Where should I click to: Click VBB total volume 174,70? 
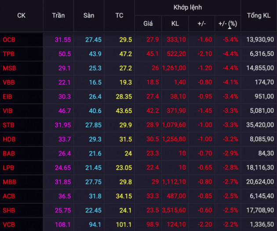264,82
